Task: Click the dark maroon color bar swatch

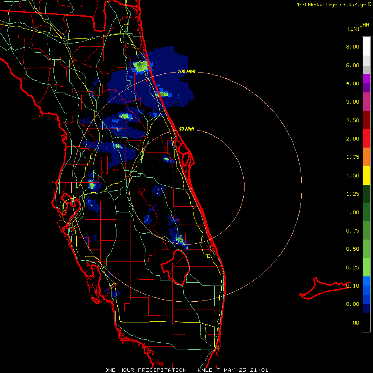Action: tap(366, 120)
